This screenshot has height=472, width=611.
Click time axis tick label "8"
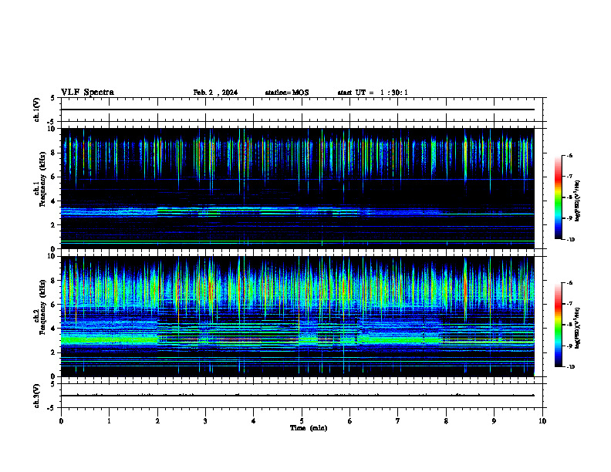[x=446, y=421]
